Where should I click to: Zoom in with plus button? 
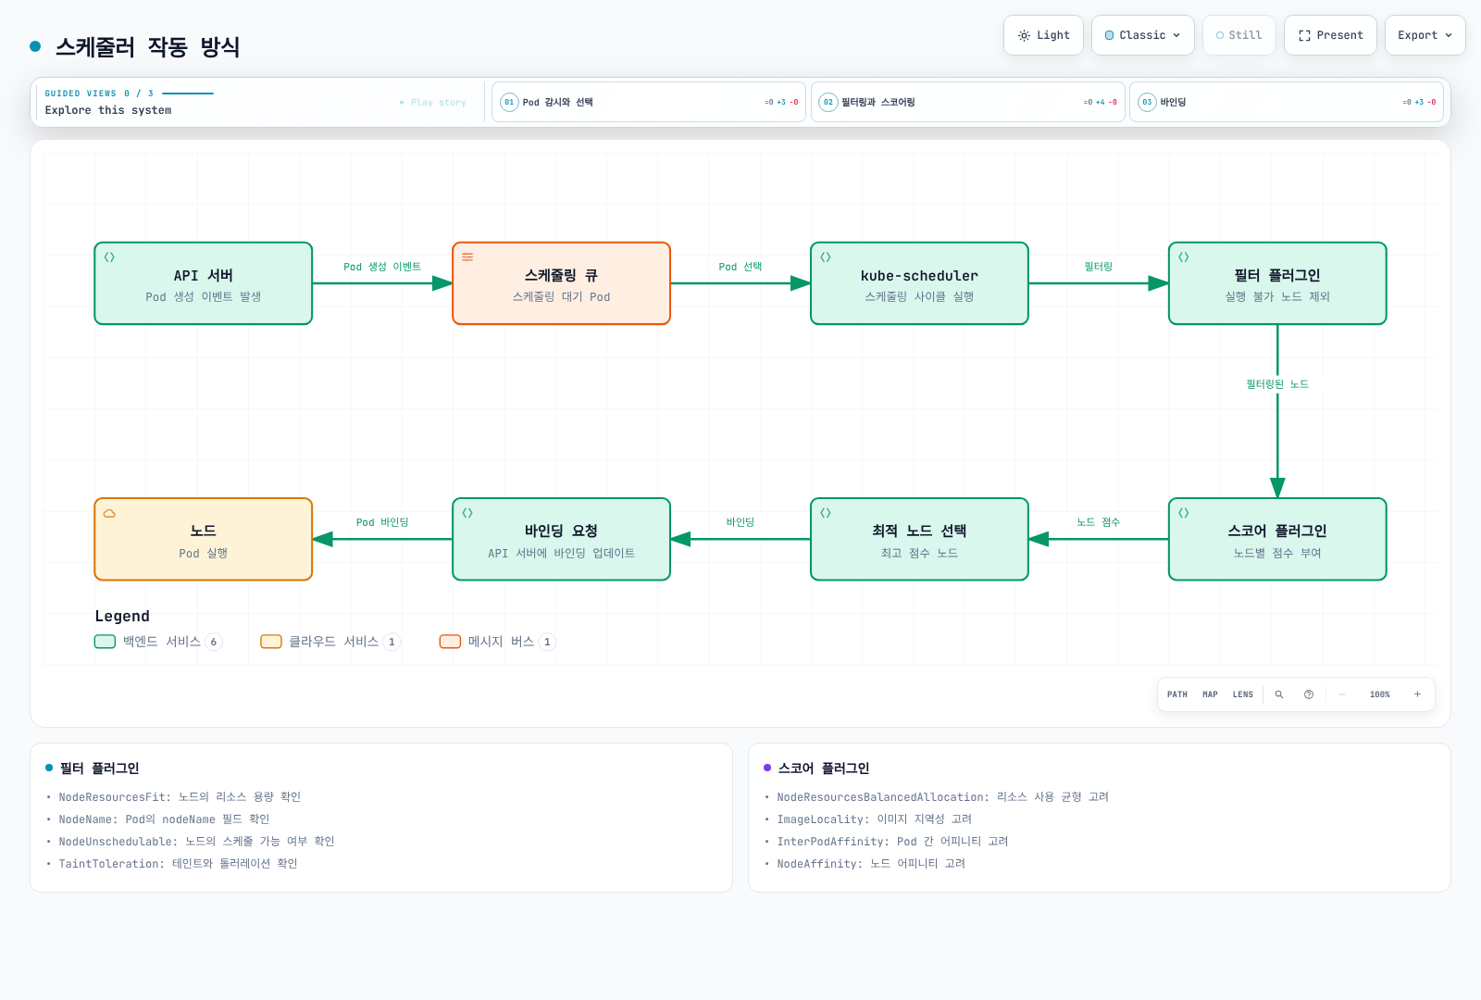click(x=1417, y=694)
